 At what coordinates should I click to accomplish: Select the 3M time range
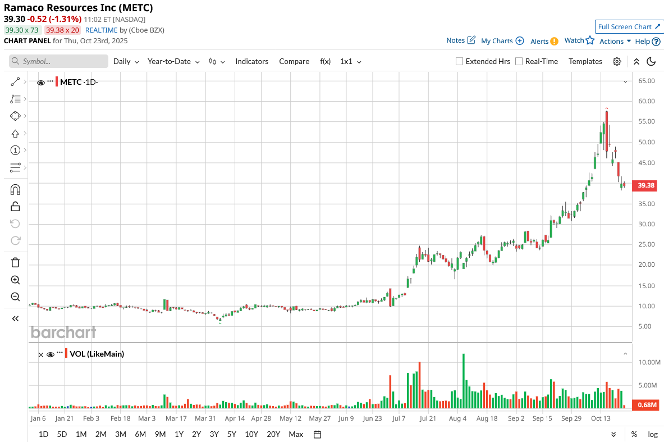click(121, 434)
